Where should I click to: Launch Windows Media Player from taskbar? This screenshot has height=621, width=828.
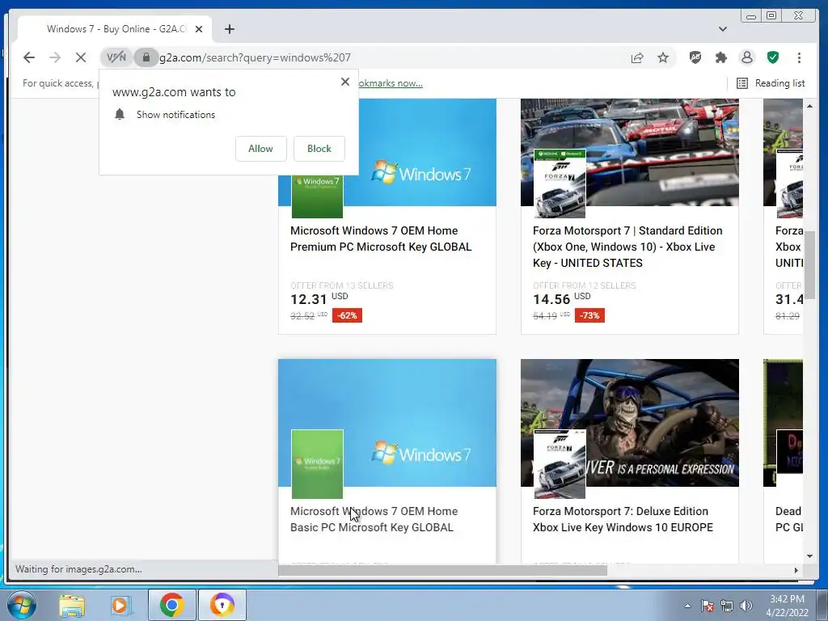point(120,605)
